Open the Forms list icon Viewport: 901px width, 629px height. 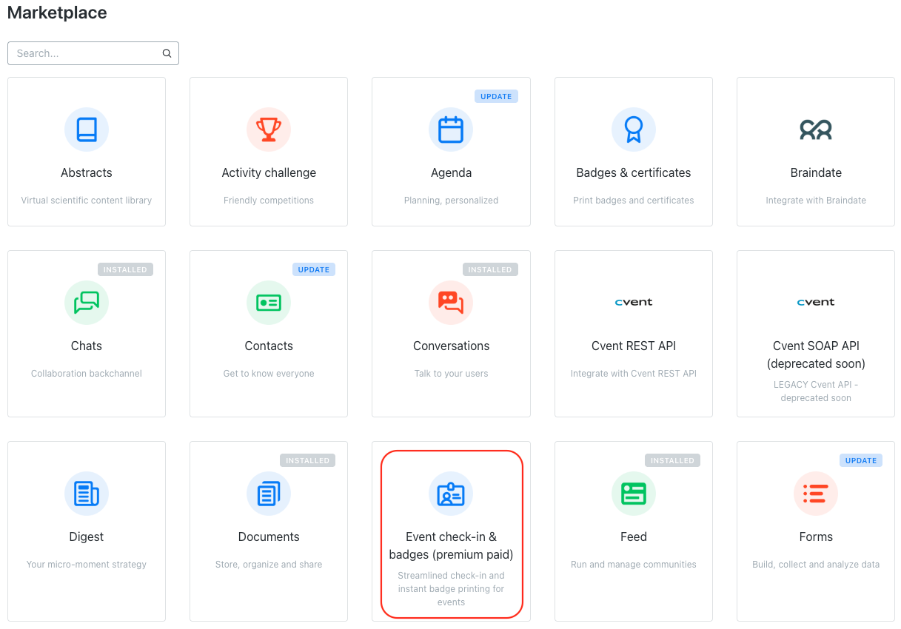815,494
